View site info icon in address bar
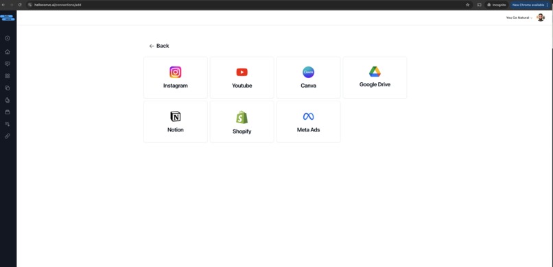This screenshot has height=267, width=553. pyautogui.click(x=30, y=5)
